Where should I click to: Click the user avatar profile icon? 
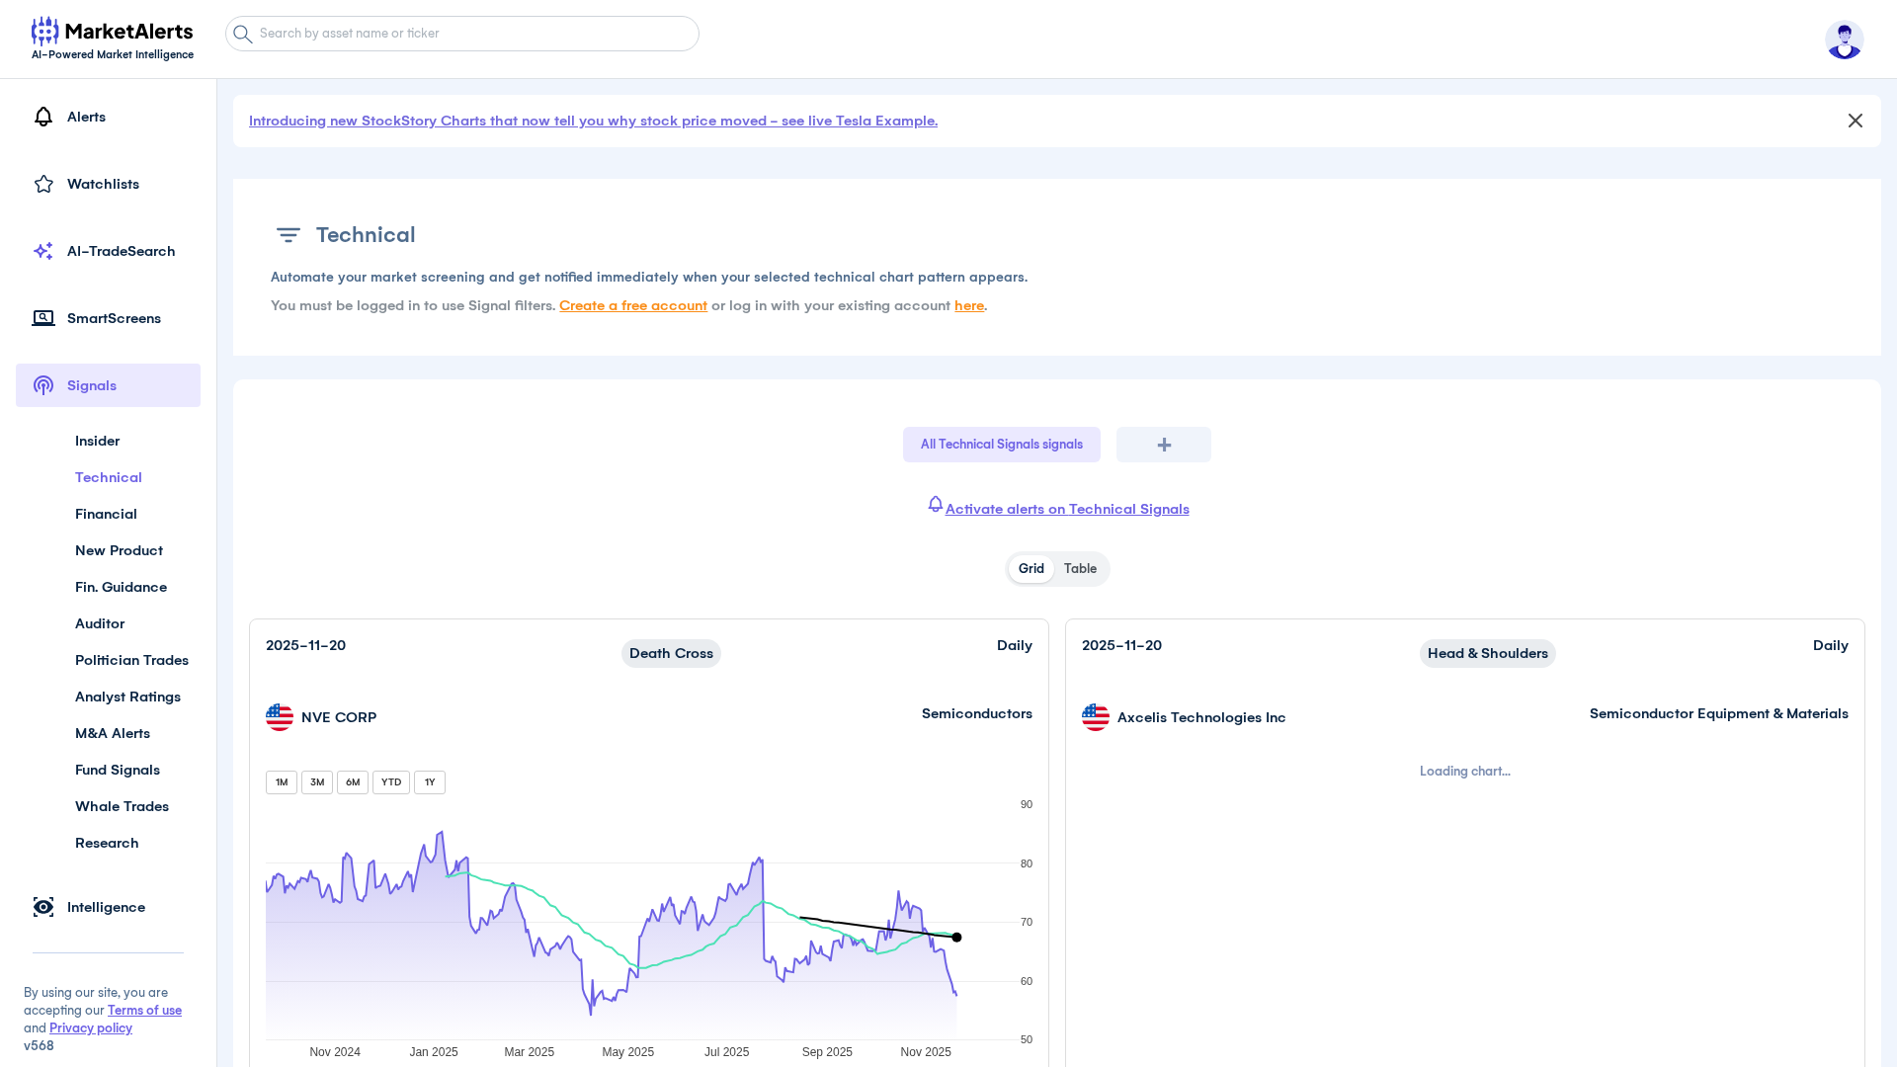coord(1844,40)
